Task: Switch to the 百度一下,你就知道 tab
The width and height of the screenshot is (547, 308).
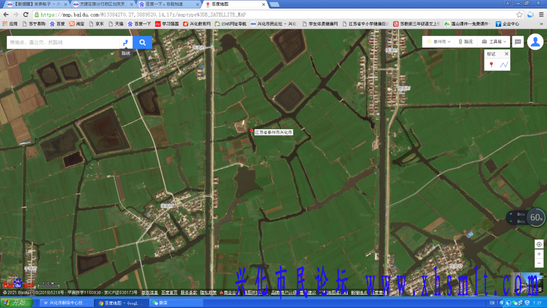Action: click(x=169, y=4)
